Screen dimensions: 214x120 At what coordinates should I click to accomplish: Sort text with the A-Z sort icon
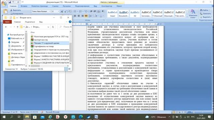point(99,11)
